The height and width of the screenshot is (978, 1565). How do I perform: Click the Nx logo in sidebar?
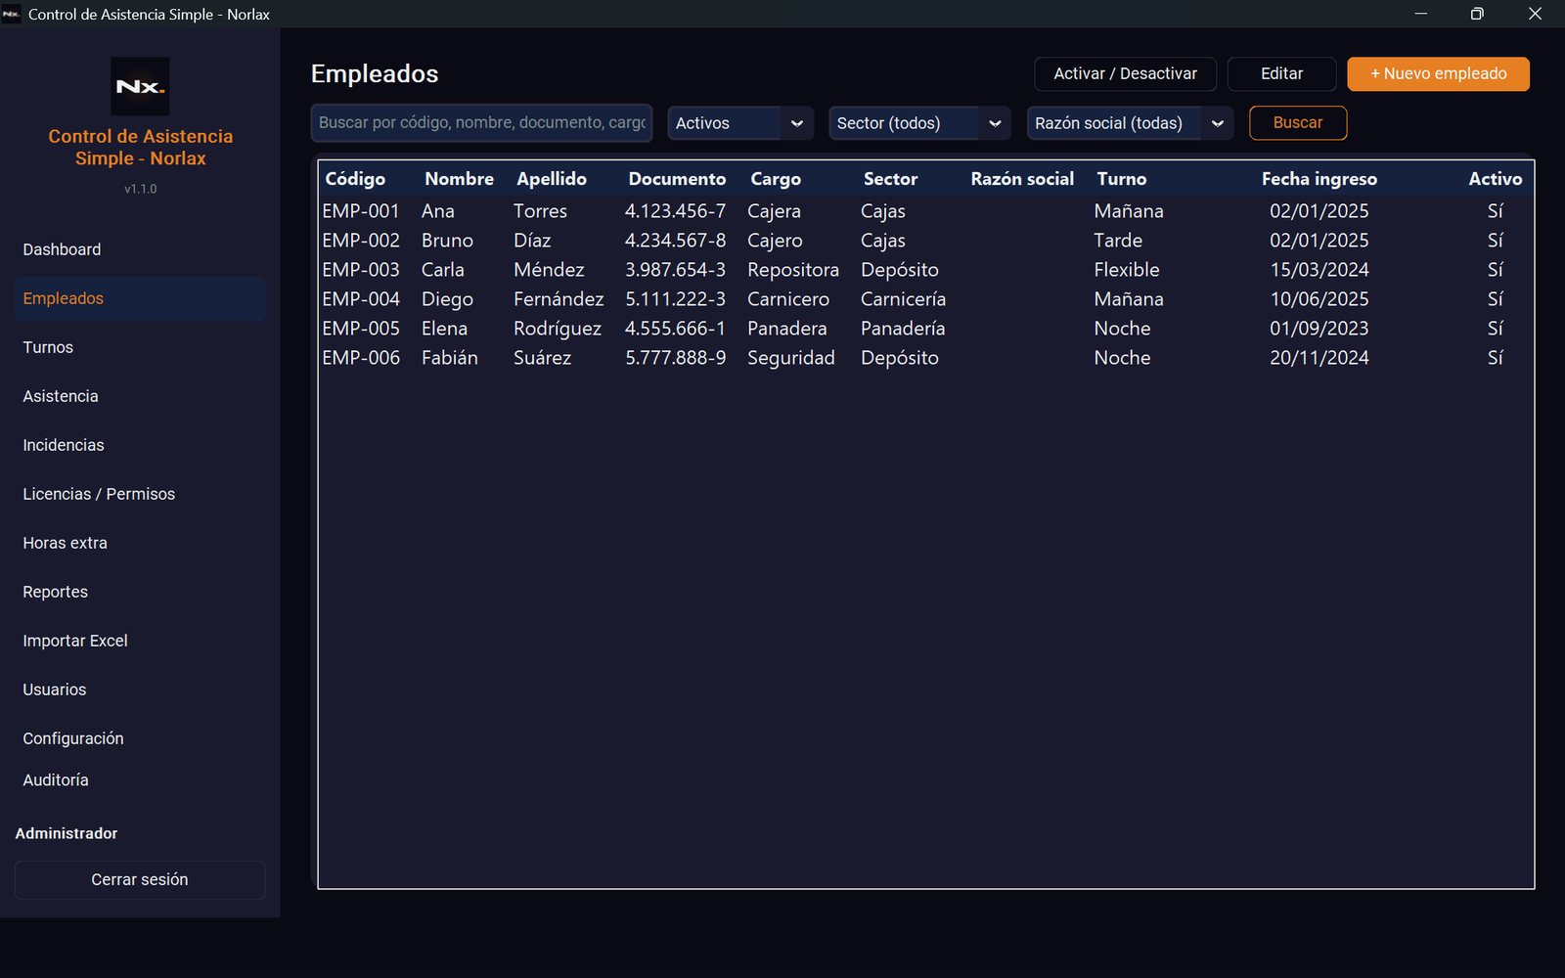[140, 86]
